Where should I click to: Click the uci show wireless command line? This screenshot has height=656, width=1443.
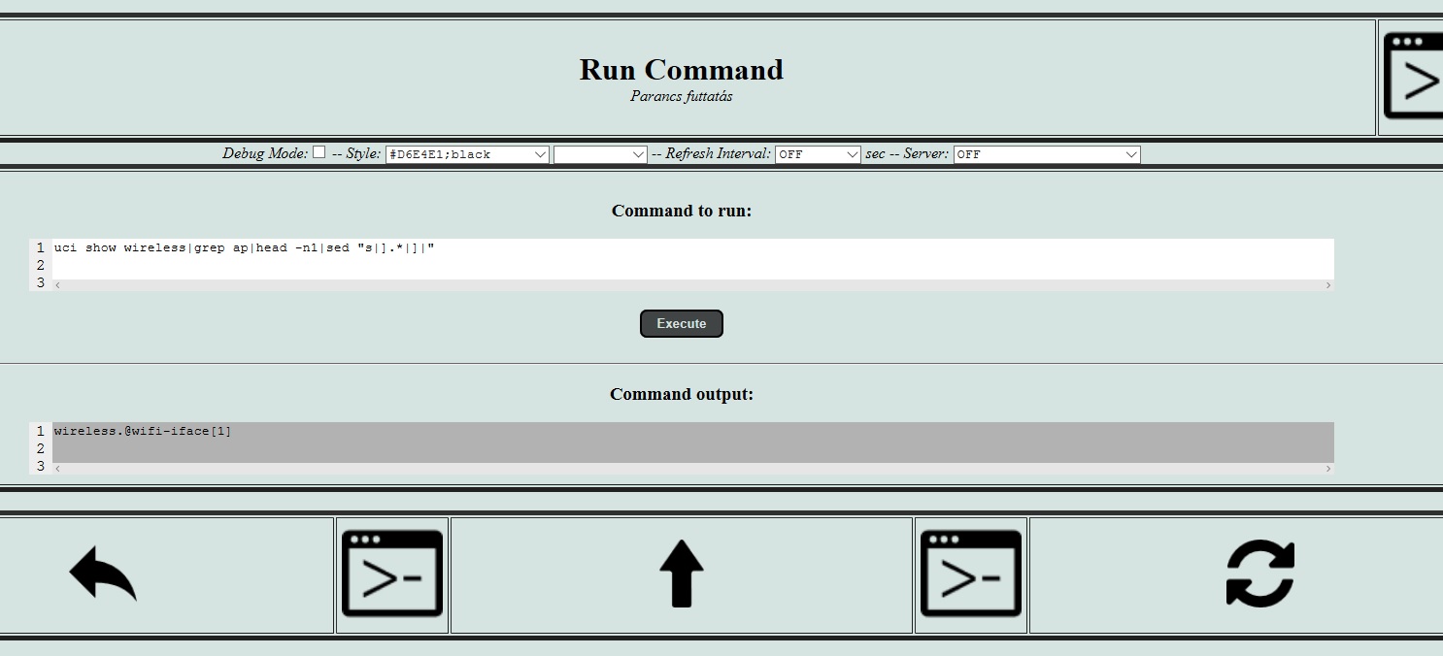coord(245,247)
